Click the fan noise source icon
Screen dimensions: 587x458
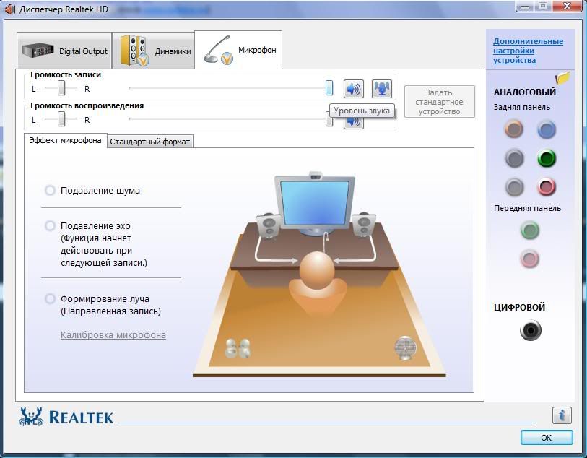click(x=405, y=348)
